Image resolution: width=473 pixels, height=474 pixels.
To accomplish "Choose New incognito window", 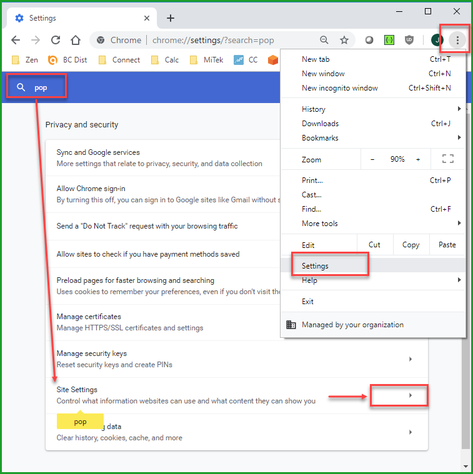I will (x=373, y=88).
